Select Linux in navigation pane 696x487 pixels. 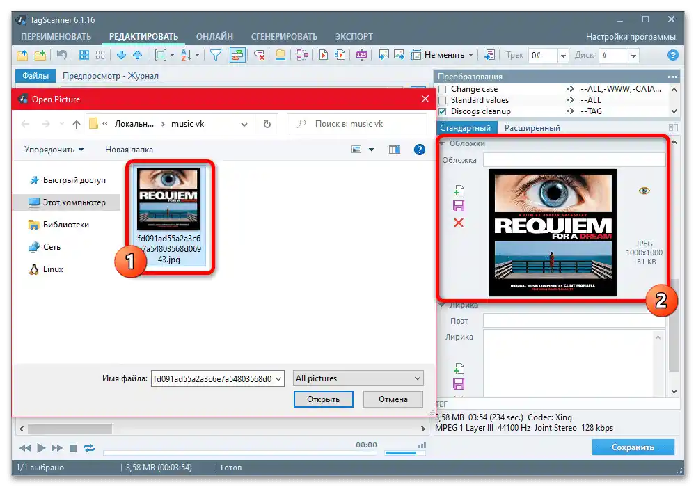click(x=46, y=269)
